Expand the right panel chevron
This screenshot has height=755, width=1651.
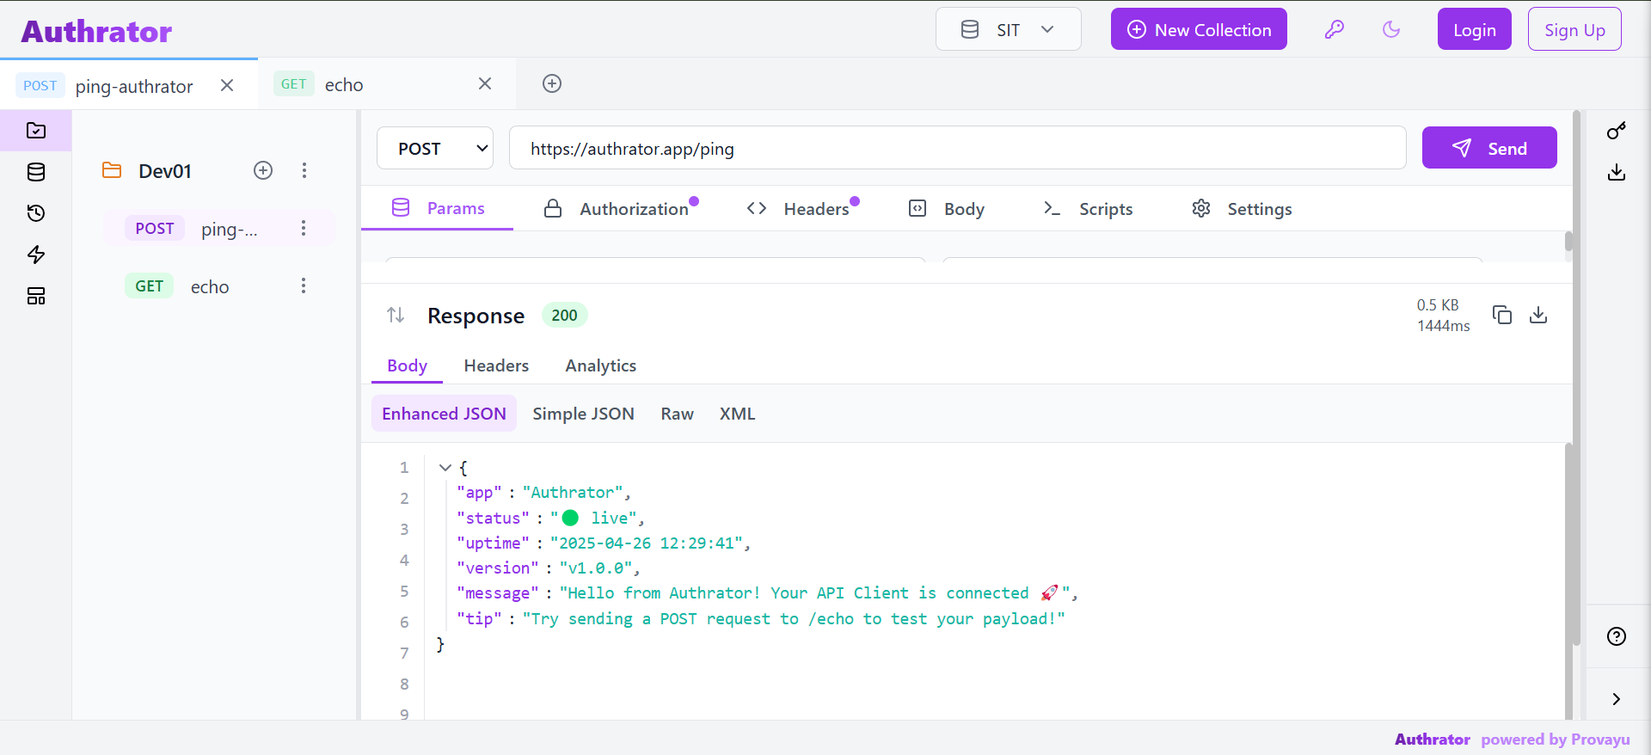click(1617, 699)
